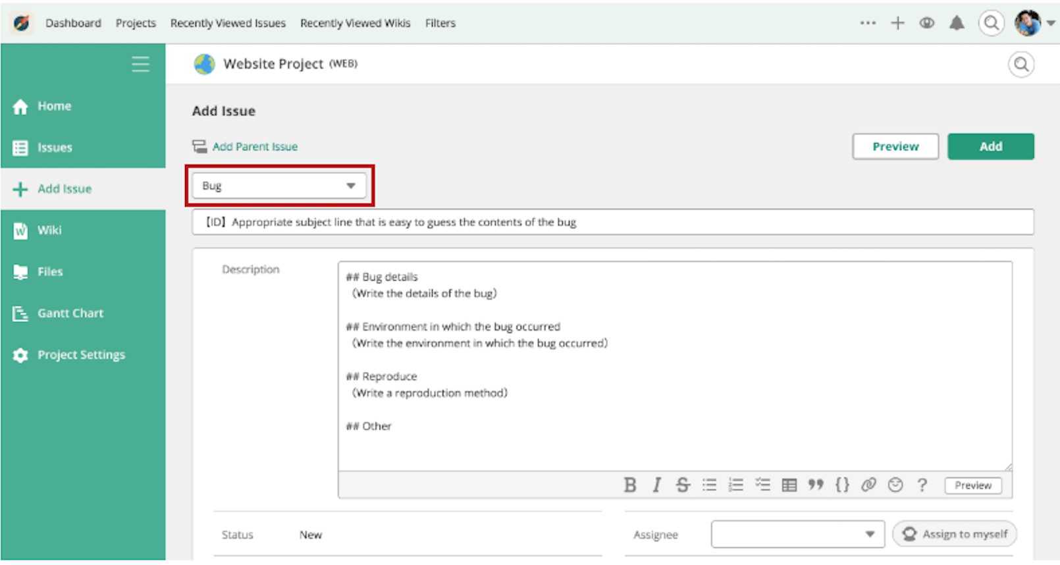Open the more options ellipsis menu
This screenshot has width=1060, height=565.
tap(868, 23)
